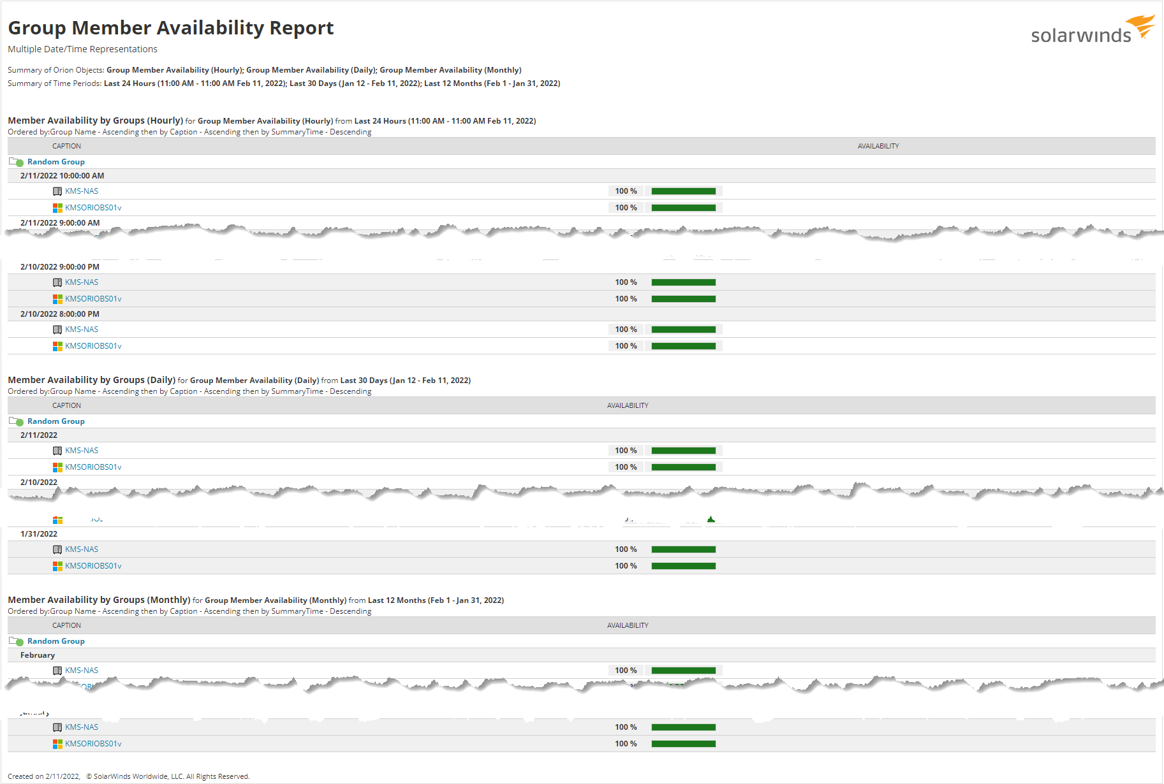1164x784 pixels.
Task: Click the Windows icon in the last KMSORIOBS01v row of the Monthly table
Action: pos(57,744)
